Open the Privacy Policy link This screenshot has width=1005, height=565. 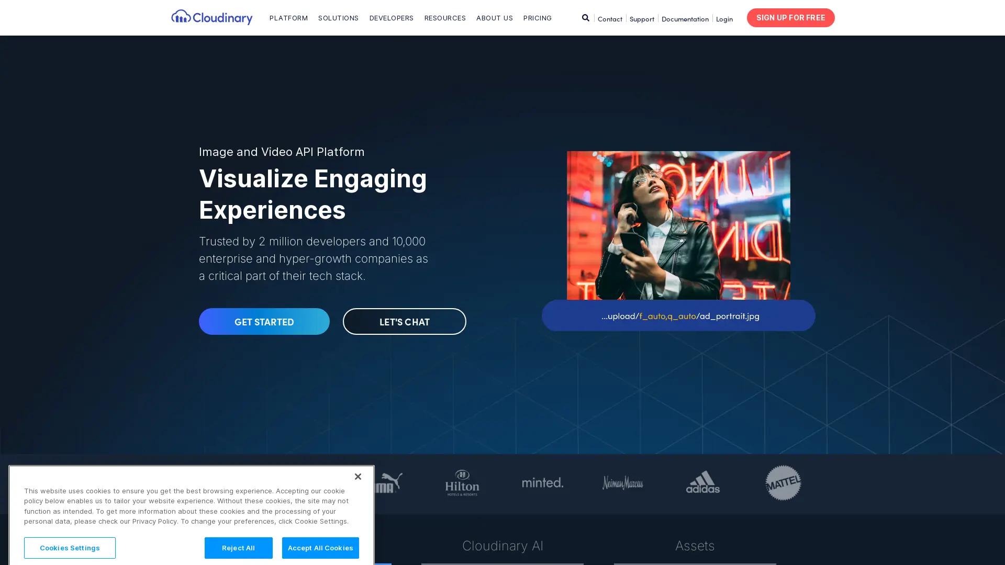pos(154,521)
